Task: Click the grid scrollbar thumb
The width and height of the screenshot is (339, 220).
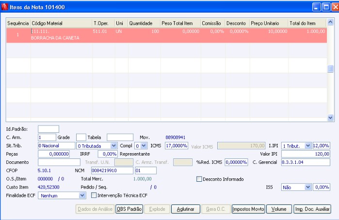Action: (x=330, y=69)
